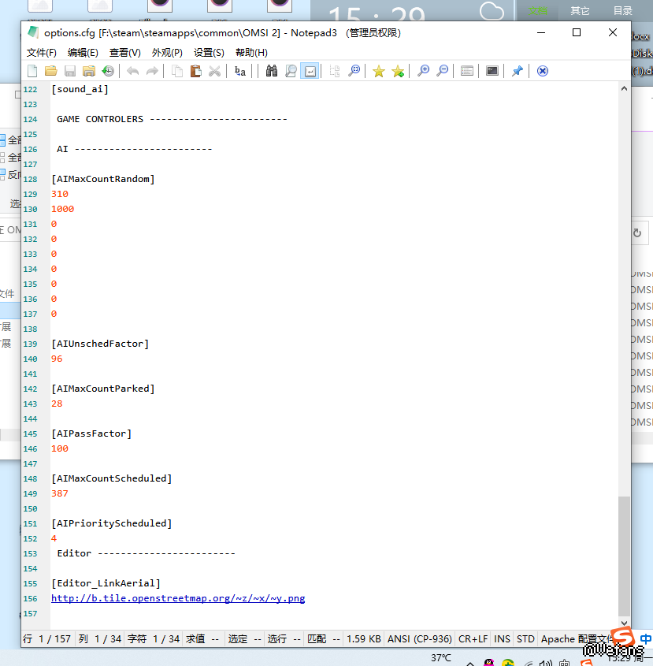Toggle STD mode in the status bar
The image size is (653, 666).
coord(525,639)
